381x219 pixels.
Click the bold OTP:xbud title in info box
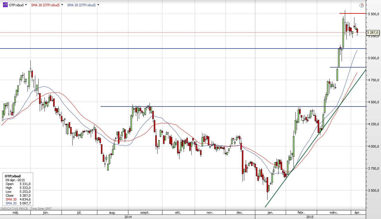(12, 176)
